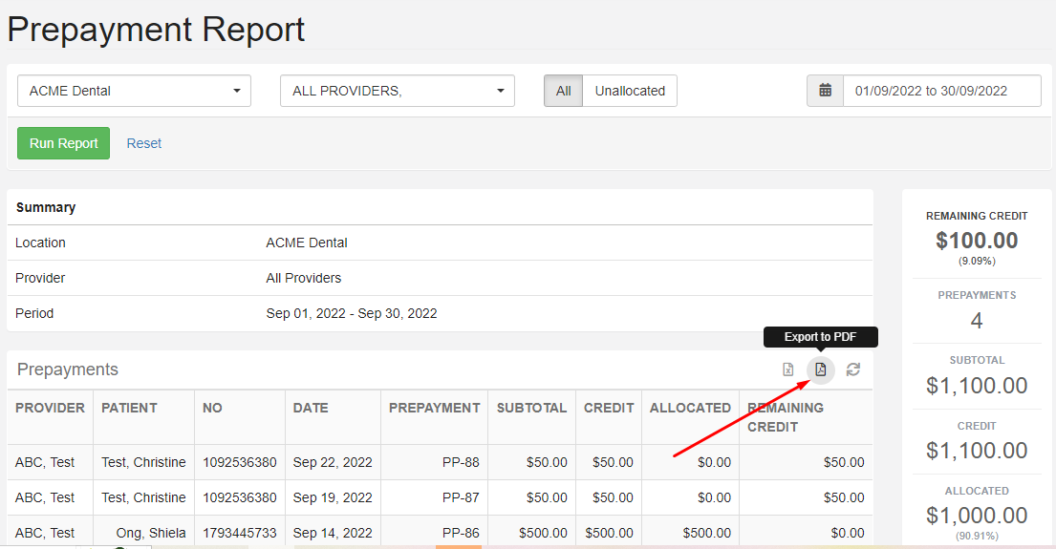
Task: Click the Export to PDF icon
Action: [x=820, y=370]
